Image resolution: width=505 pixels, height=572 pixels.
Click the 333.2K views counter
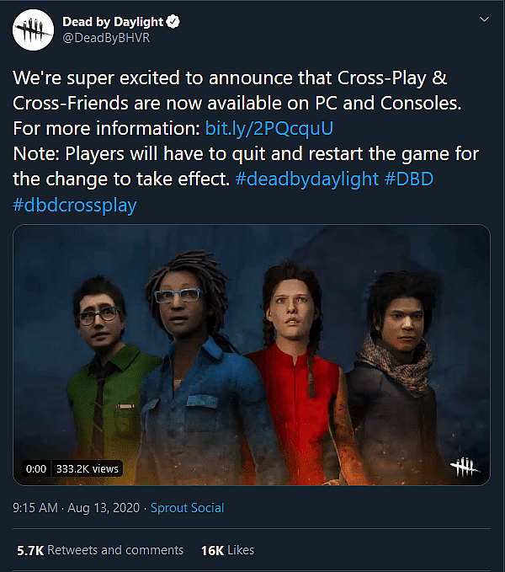(88, 468)
